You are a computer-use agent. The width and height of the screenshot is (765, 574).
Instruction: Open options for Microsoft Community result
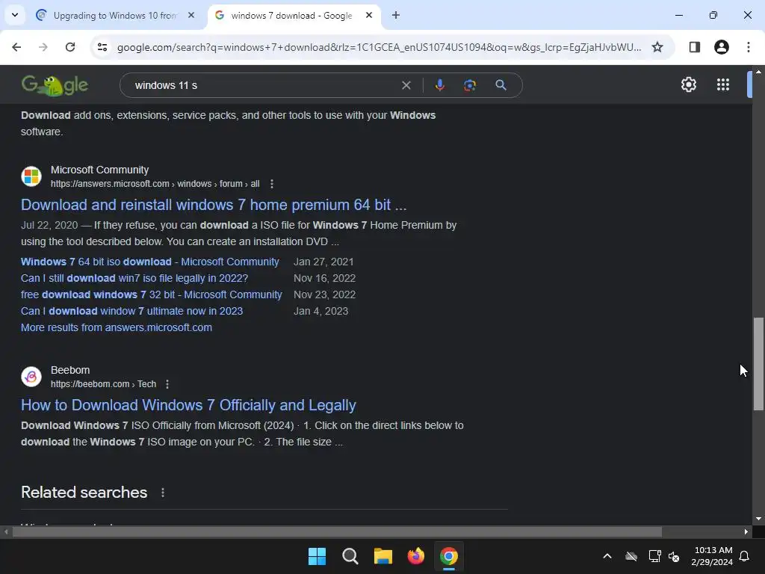tap(272, 184)
